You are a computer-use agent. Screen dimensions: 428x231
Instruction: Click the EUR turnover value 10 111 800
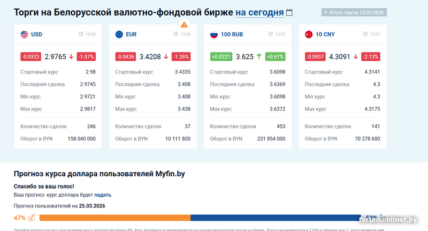click(178, 139)
